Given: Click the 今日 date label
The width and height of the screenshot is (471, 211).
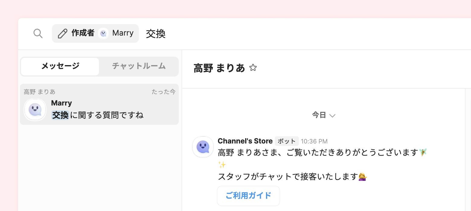Looking at the screenshot, I should 319,115.
